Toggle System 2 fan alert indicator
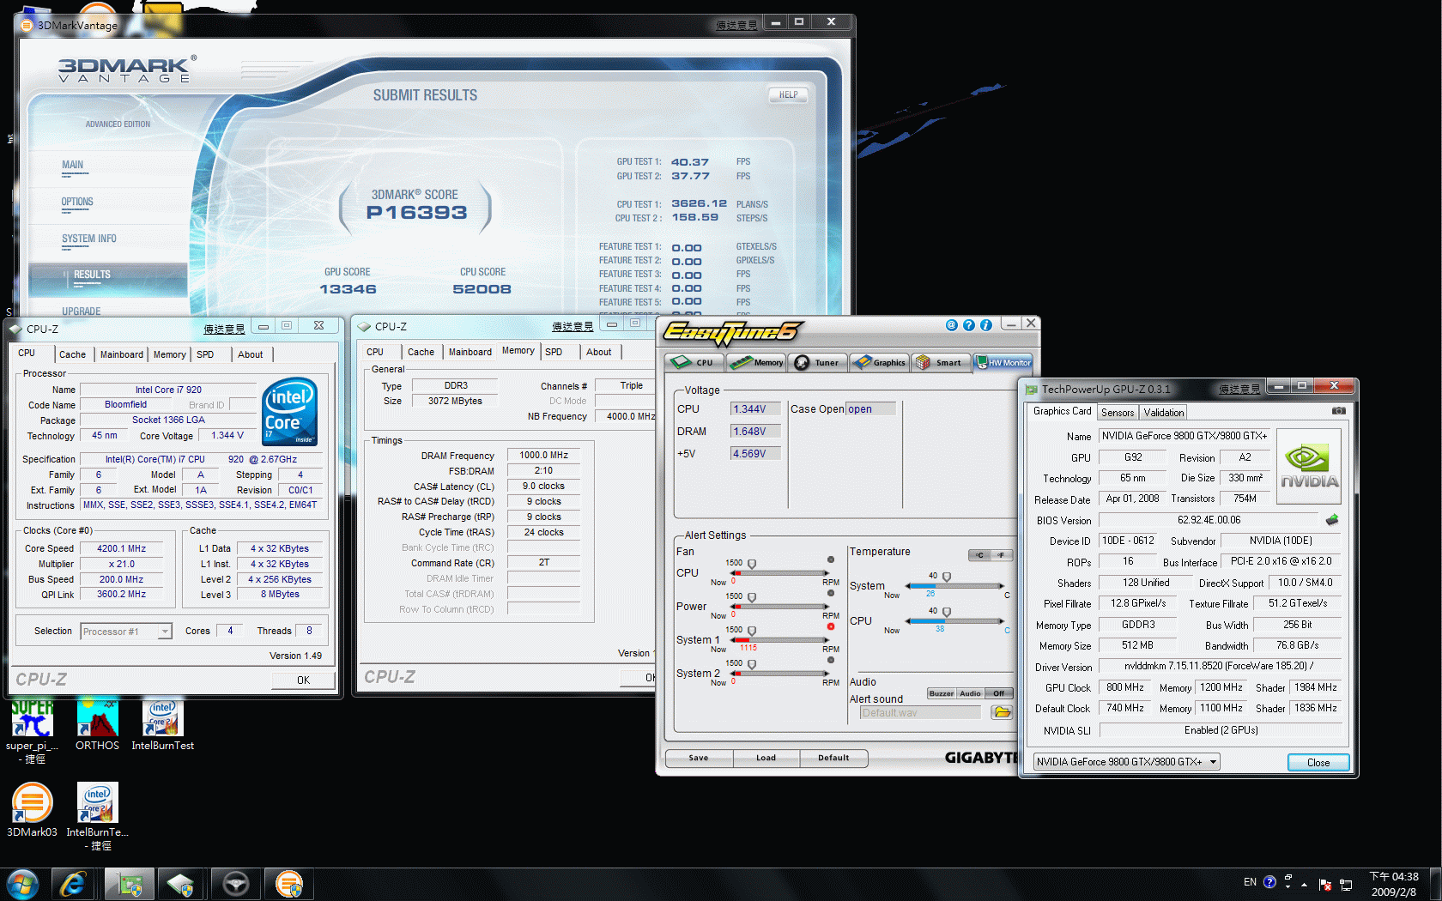Image resolution: width=1442 pixels, height=901 pixels. click(x=831, y=660)
